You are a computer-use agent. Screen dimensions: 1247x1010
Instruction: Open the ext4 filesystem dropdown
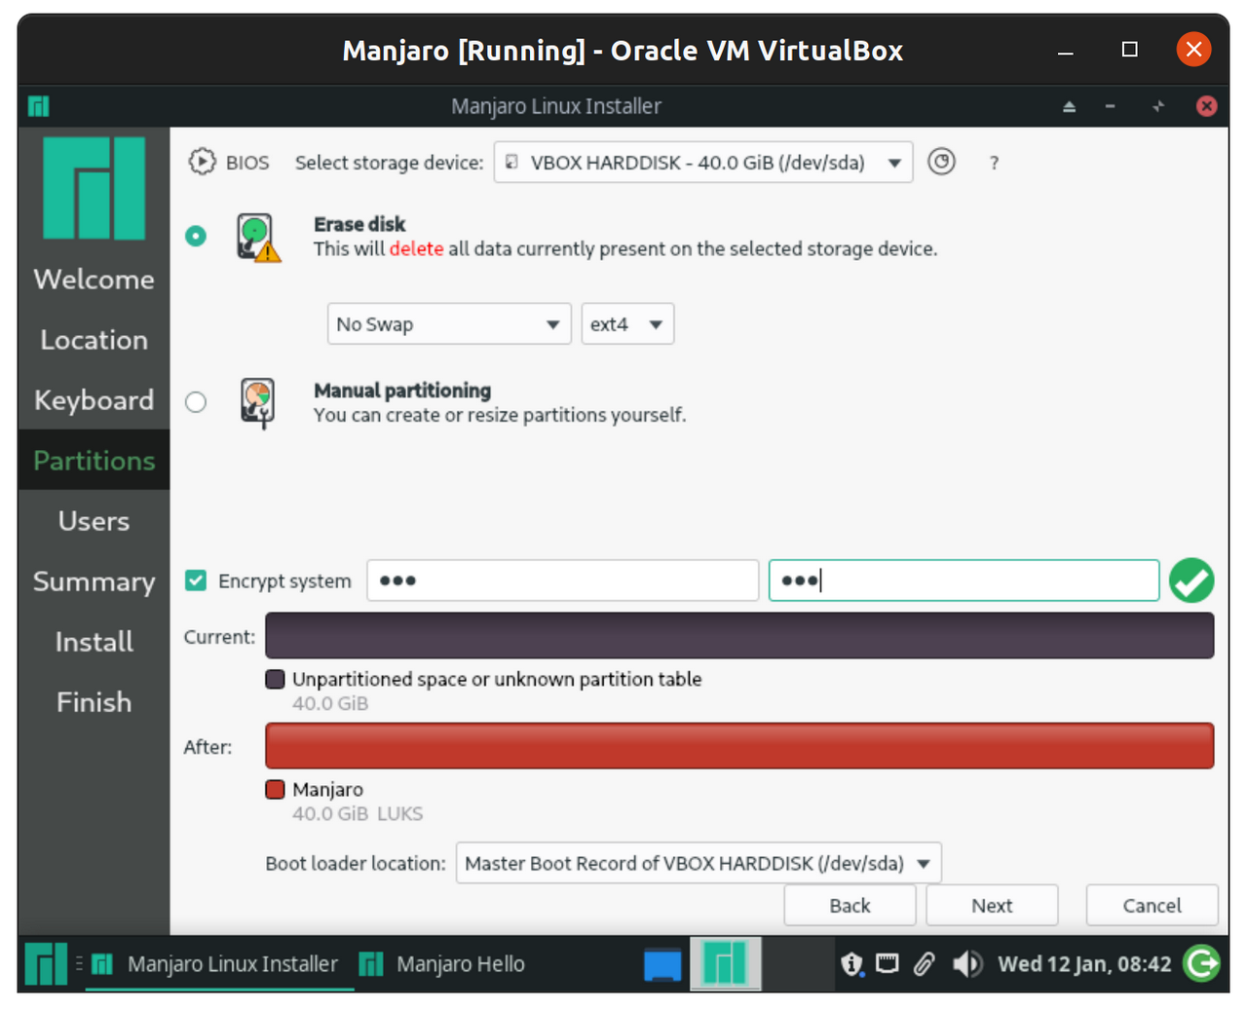626,324
